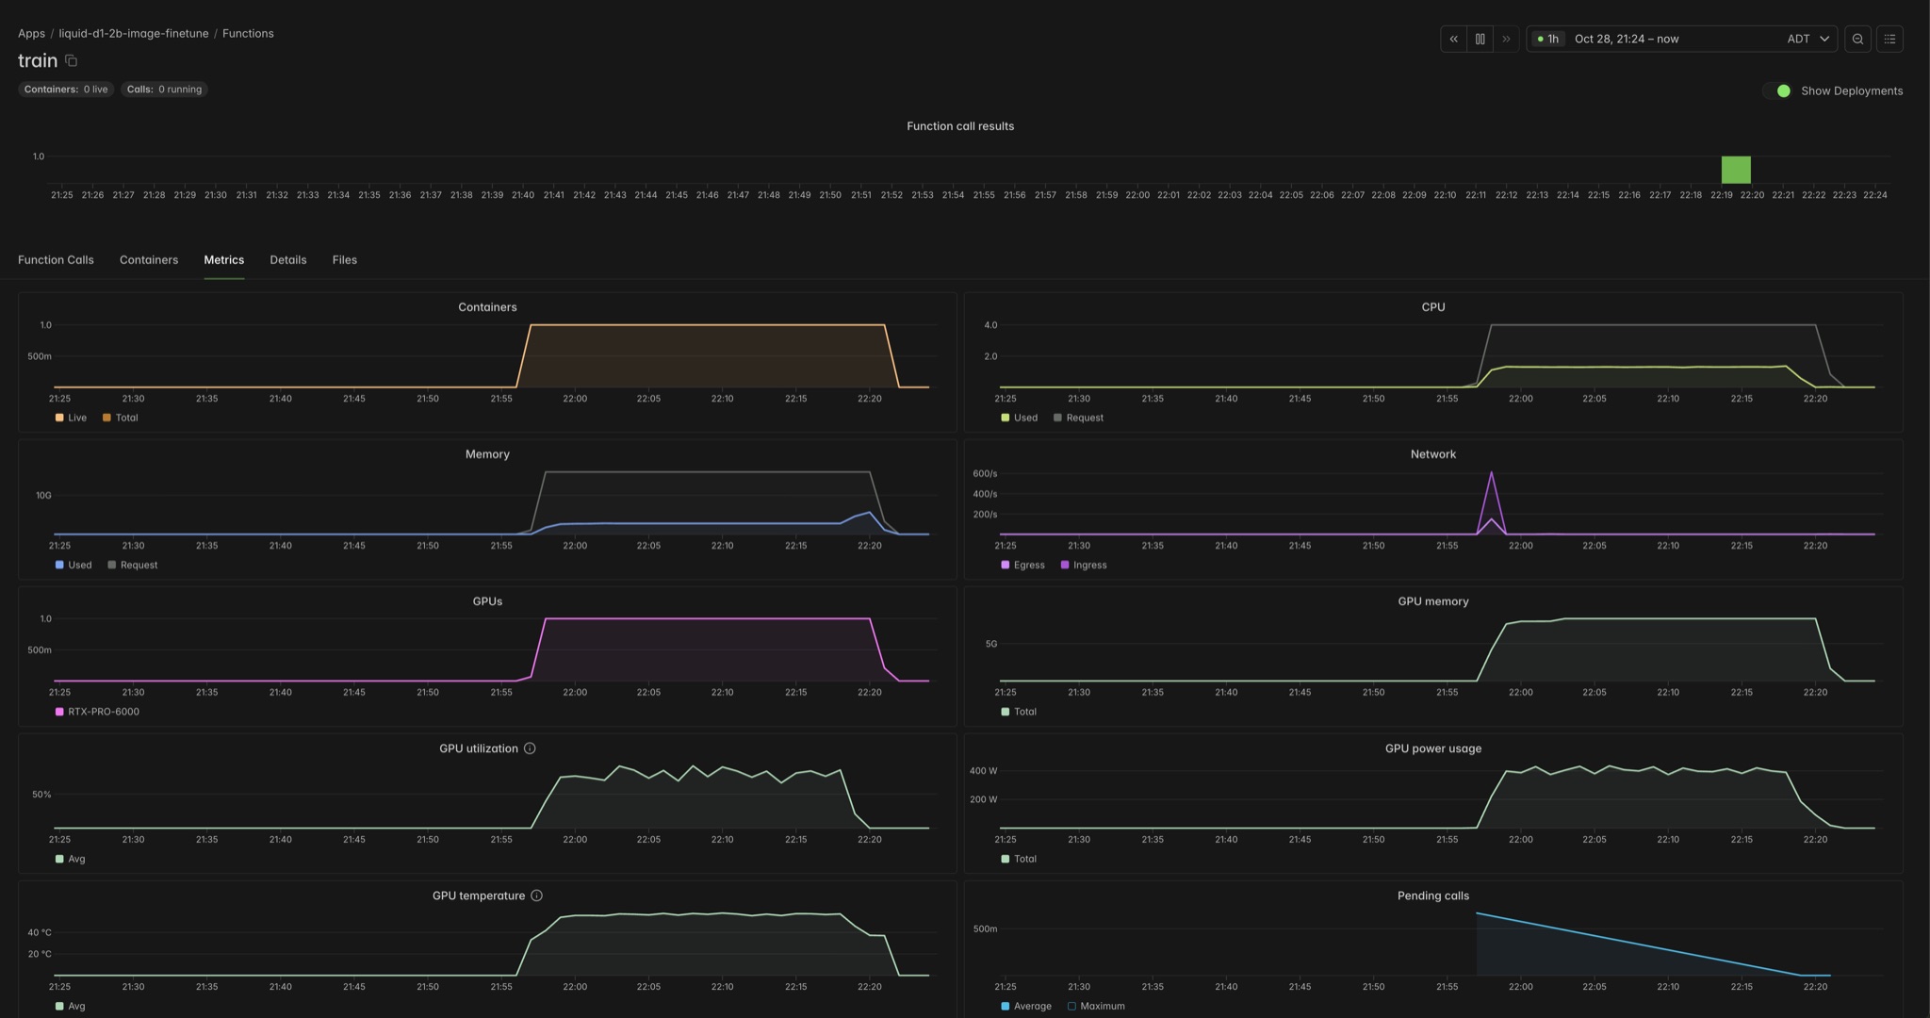1930x1018 pixels.
Task: Open liquid-d1-2b-image-finetune breadcrumb link
Action: (x=134, y=33)
